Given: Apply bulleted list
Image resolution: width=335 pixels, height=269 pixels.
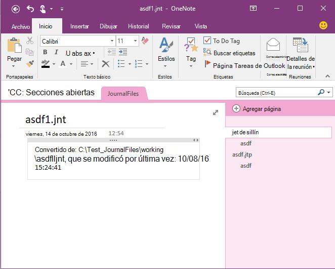Looking at the screenshot, I should 121,64.
